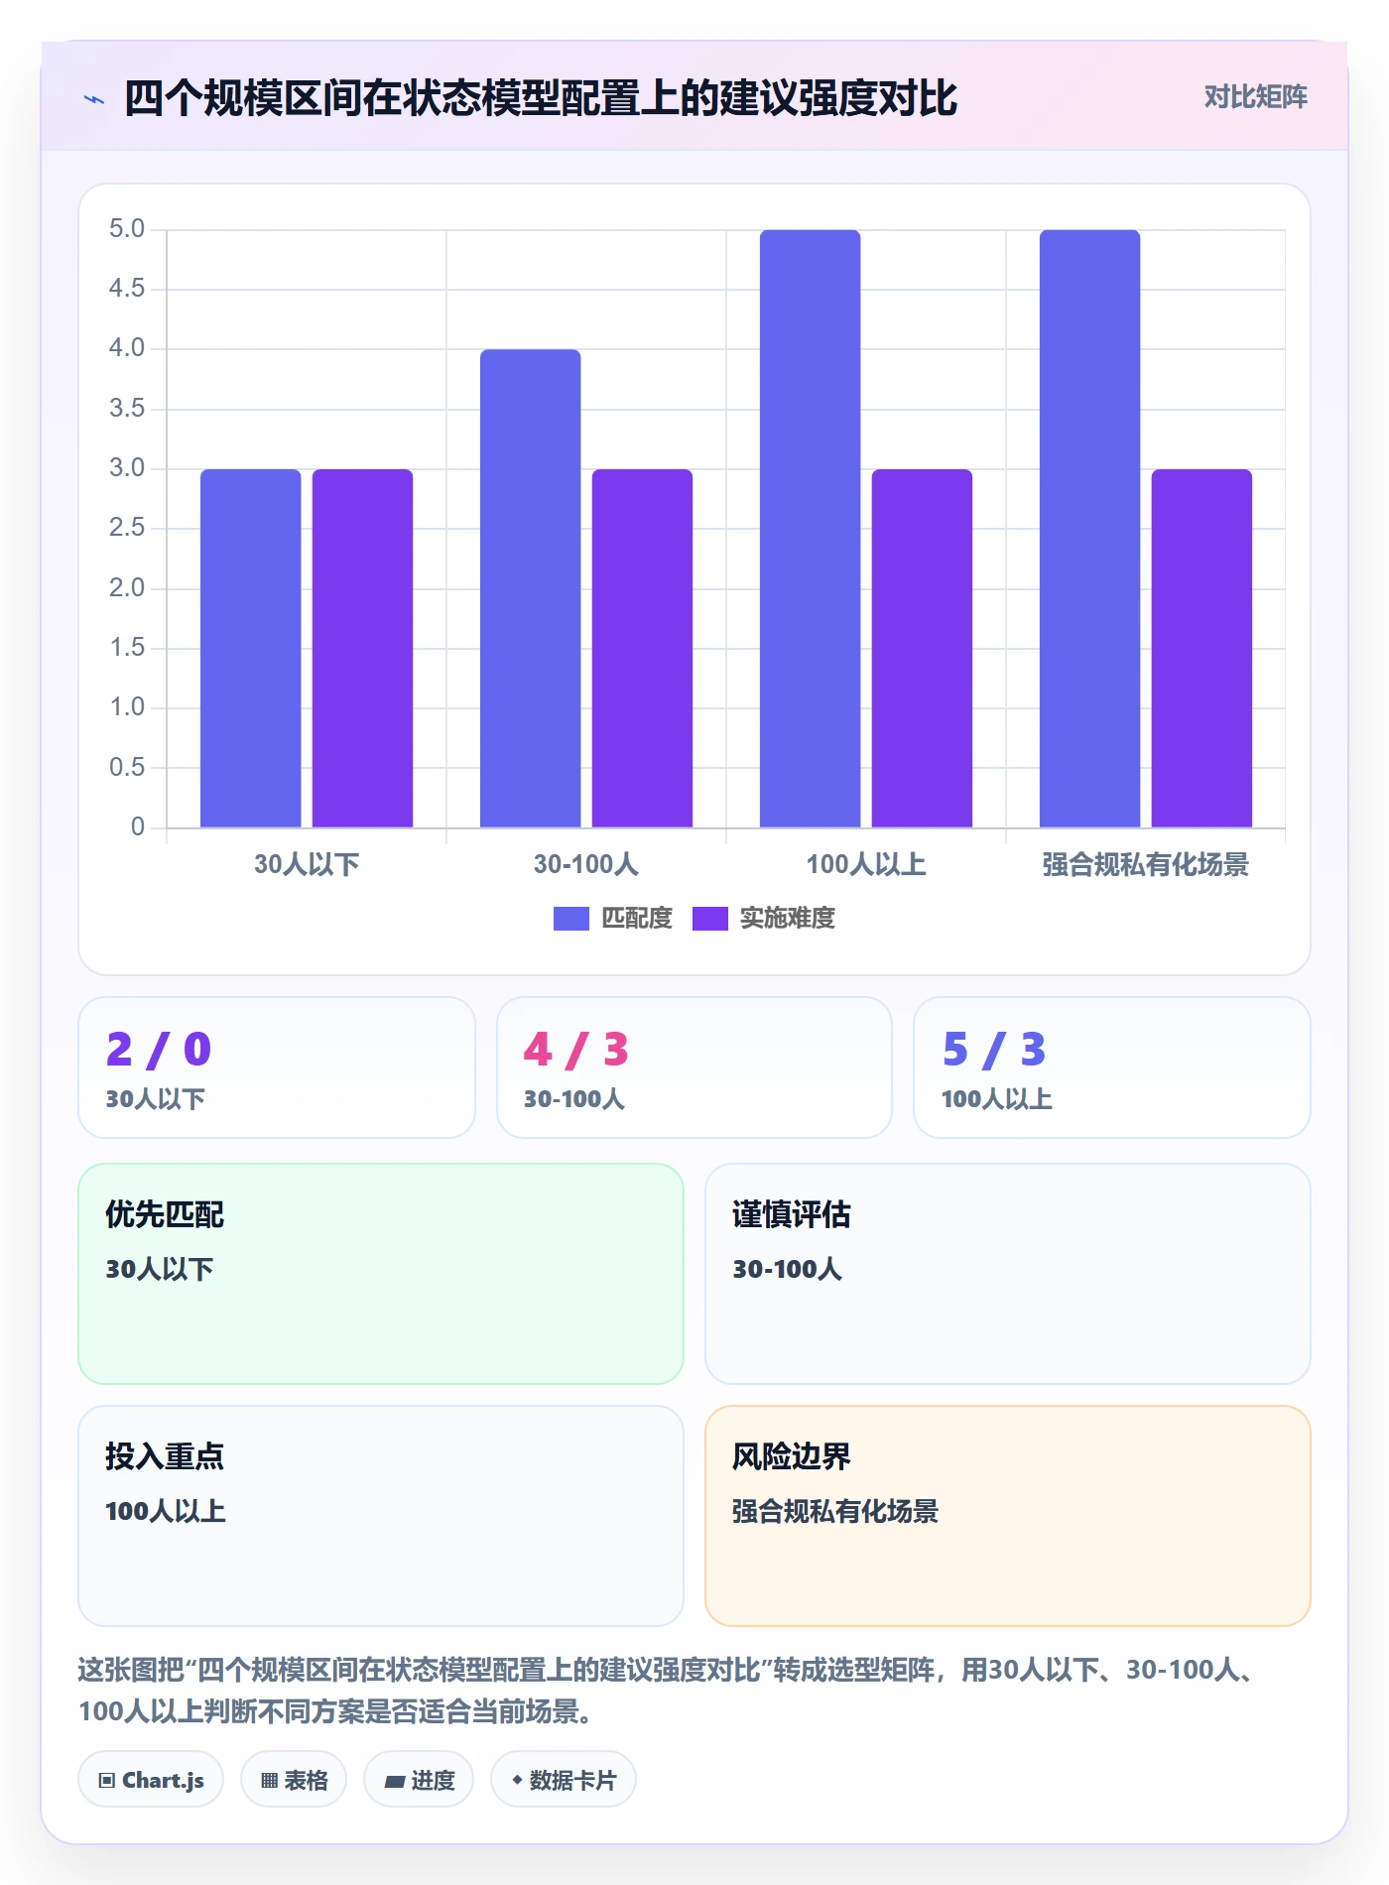Screen dimensions: 1389x1885
Task: Click the chart title 四个规模区间在状态模型配置上的建议强度对比
Action: click(541, 98)
